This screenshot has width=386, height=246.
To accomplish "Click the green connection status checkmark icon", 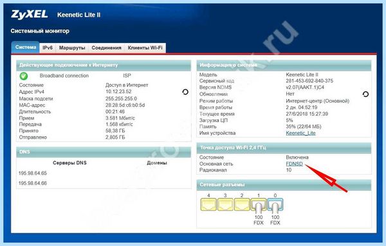I will [x=24, y=76].
